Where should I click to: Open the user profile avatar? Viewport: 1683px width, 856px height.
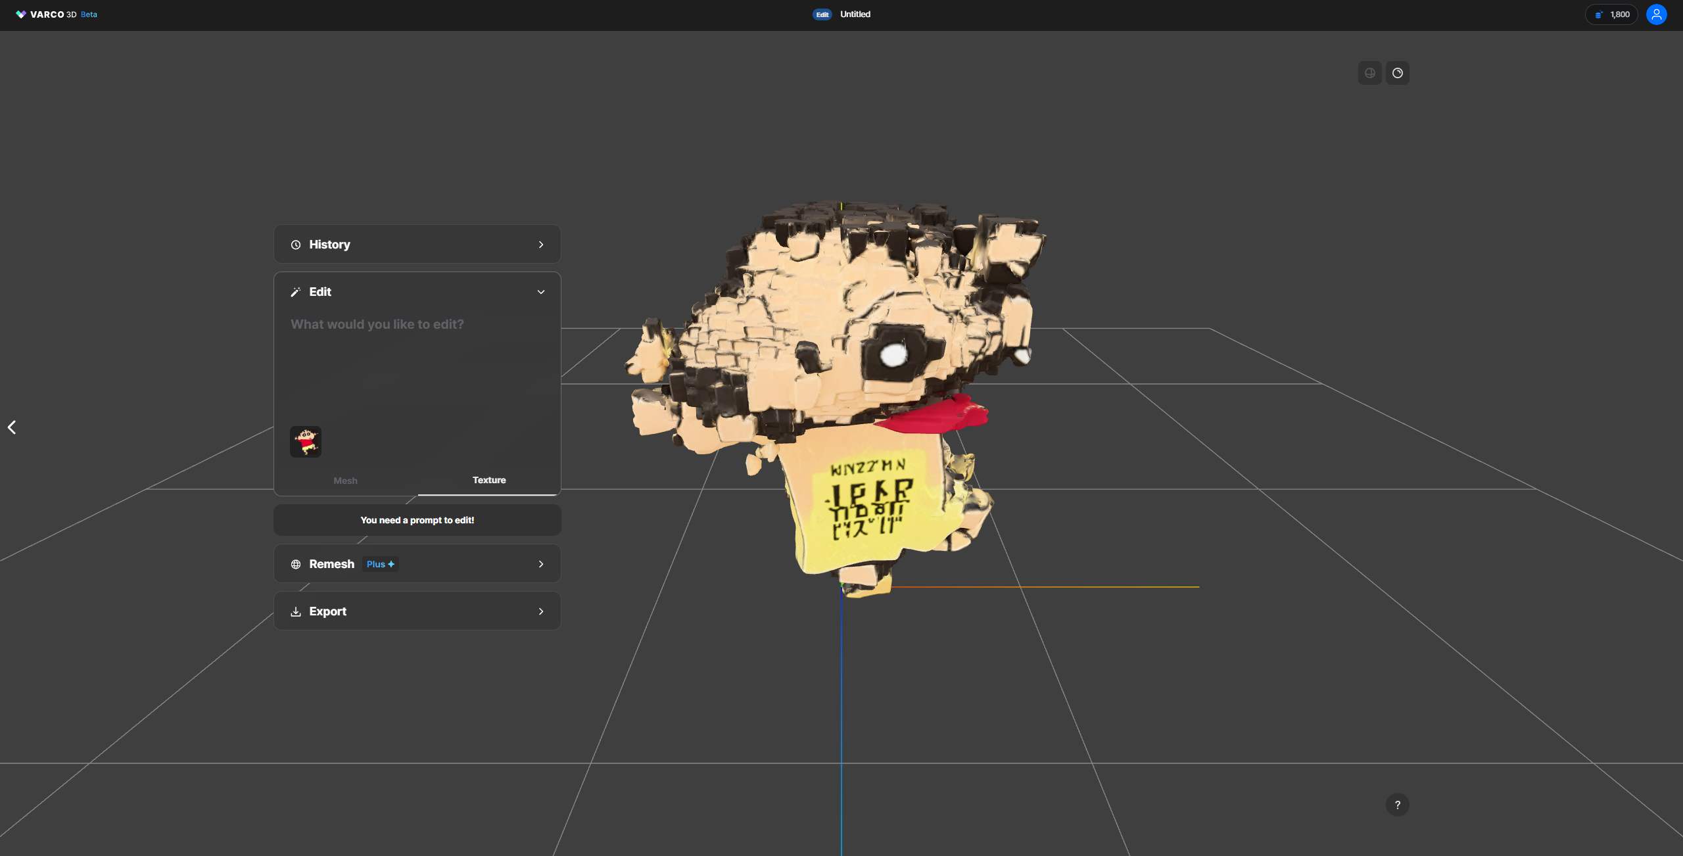[x=1655, y=14]
